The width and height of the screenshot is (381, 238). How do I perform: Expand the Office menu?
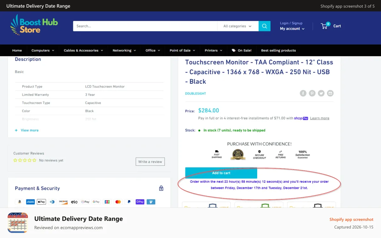(x=153, y=50)
